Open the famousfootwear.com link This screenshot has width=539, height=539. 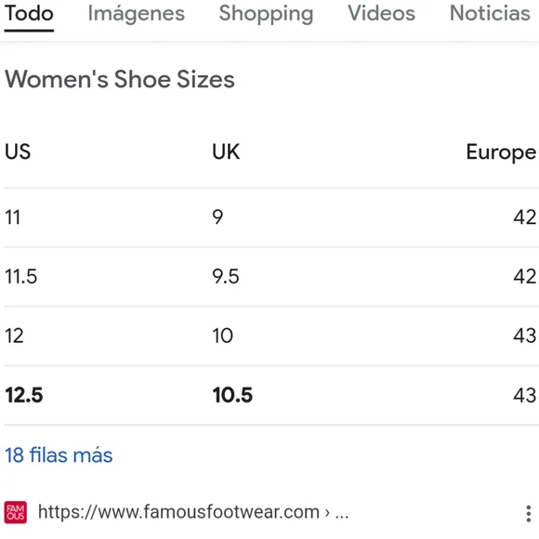pyautogui.click(x=193, y=512)
